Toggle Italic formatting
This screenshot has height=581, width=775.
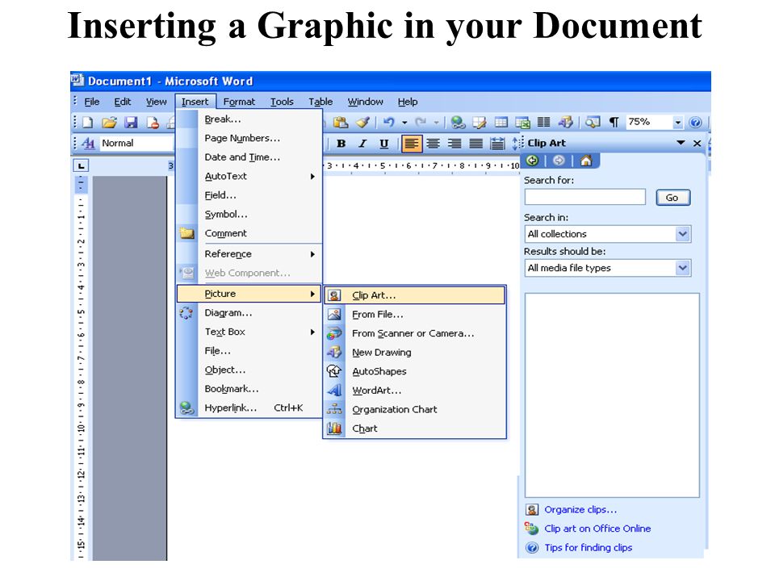tap(362, 144)
